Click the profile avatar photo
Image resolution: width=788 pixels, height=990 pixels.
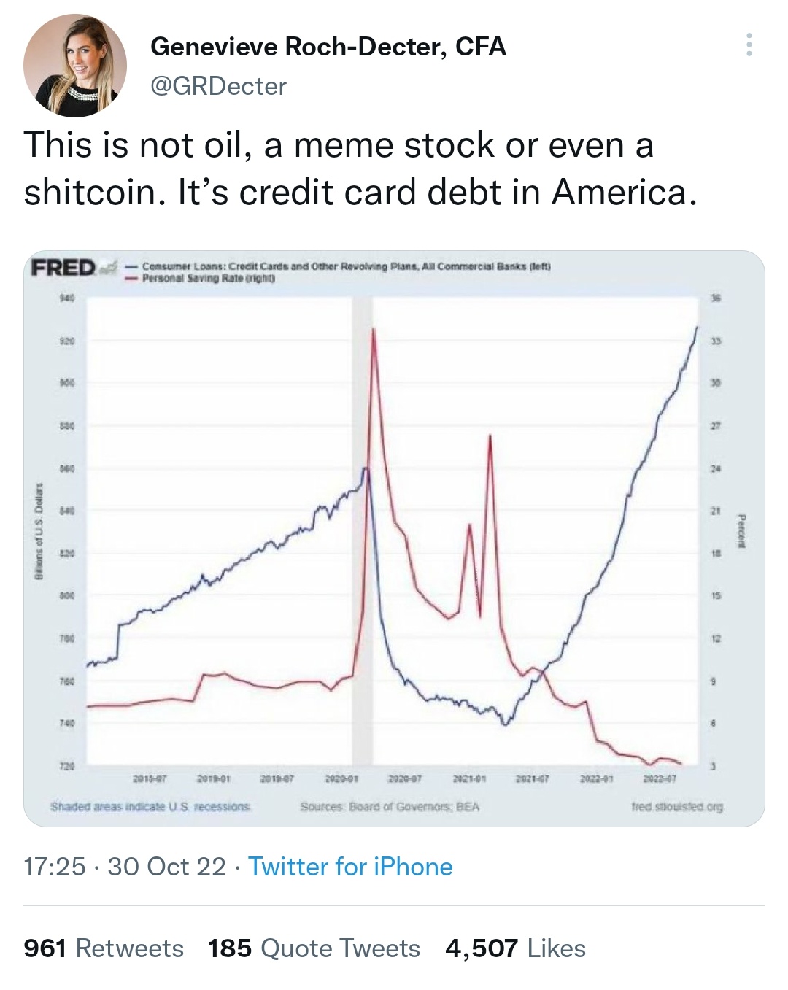click(x=75, y=66)
